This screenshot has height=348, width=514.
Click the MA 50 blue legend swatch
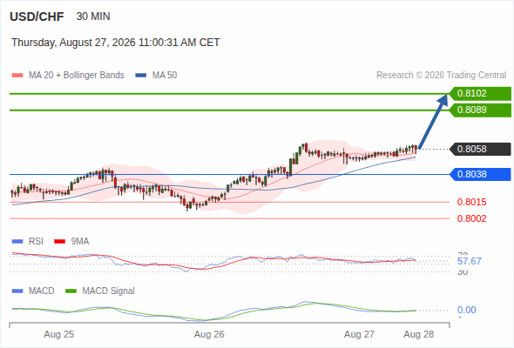click(x=140, y=76)
